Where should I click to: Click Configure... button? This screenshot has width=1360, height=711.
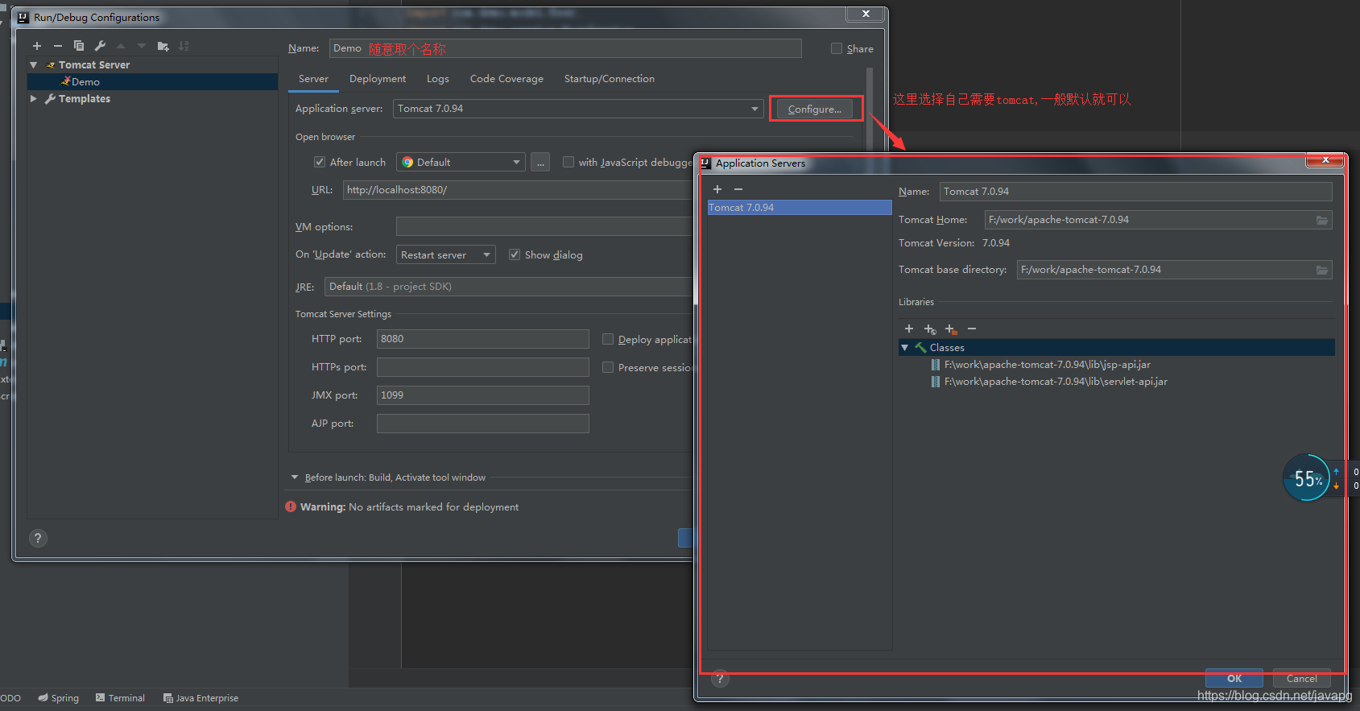pos(815,110)
